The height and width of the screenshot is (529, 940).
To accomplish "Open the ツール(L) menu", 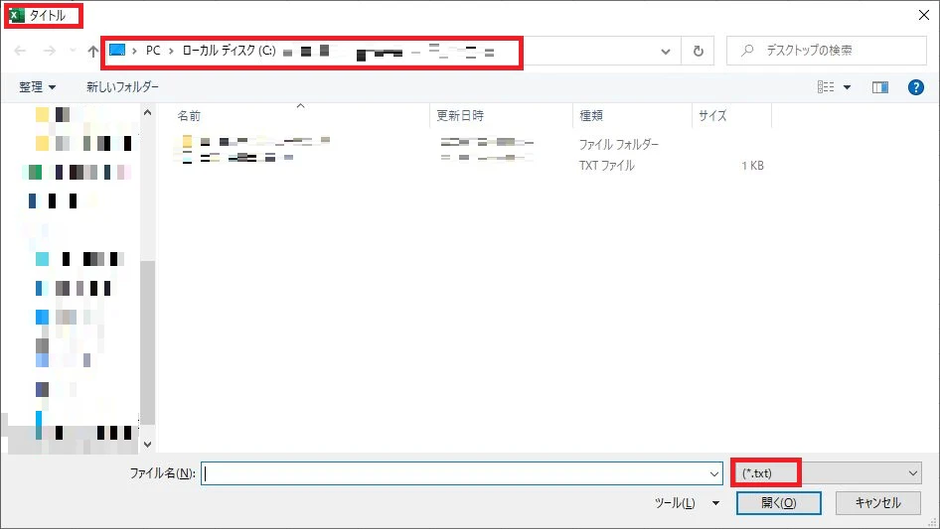I will 675,503.
